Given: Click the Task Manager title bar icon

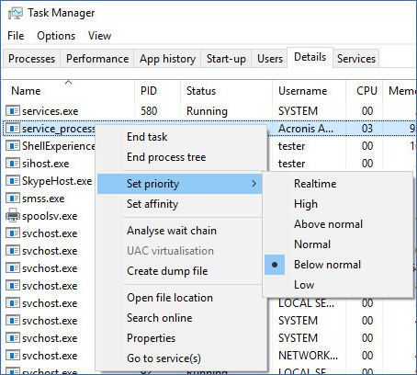Looking at the screenshot, I should pos(16,13).
